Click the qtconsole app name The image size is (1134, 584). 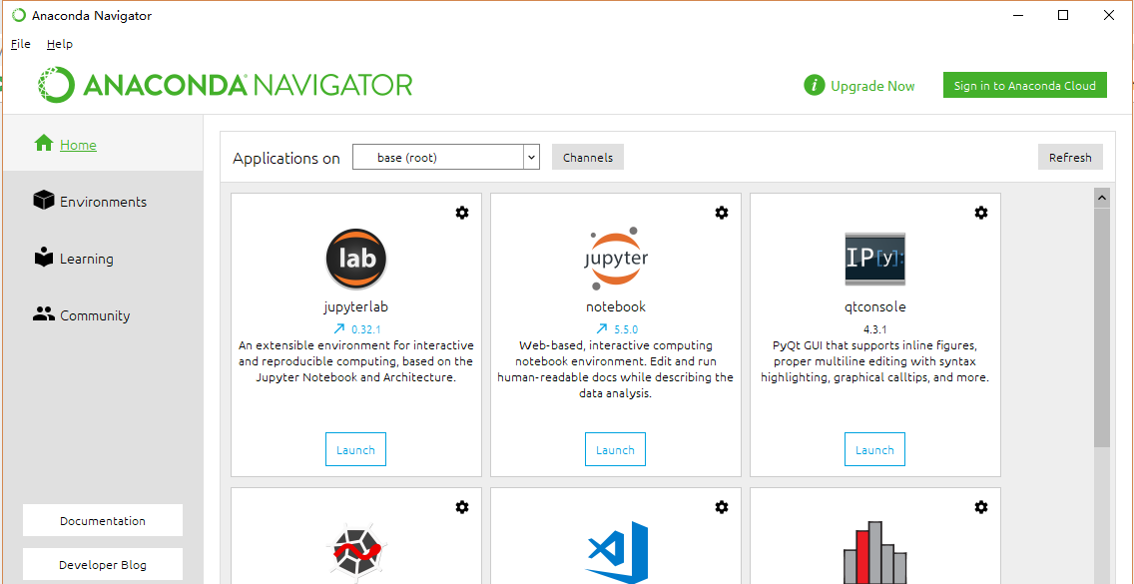coord(875,306)
